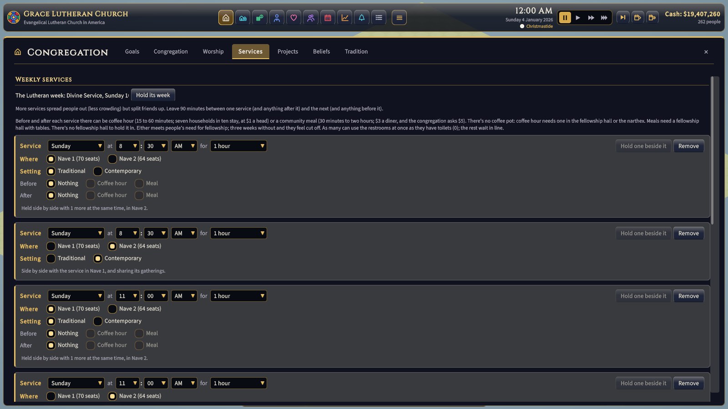Select Nave 2 for first 11:00 service
Screen dimensions: 728x409
[135, 309]
